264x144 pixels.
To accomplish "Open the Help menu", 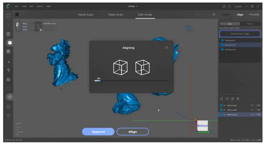I will [x=48, y=6].
